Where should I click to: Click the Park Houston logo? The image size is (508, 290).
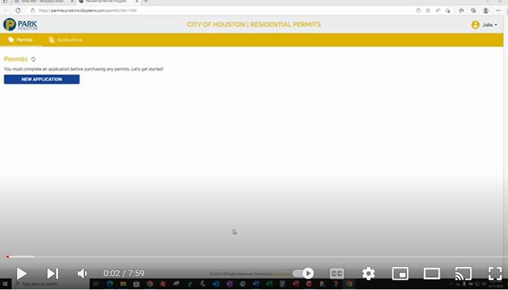tap(20, 25)
